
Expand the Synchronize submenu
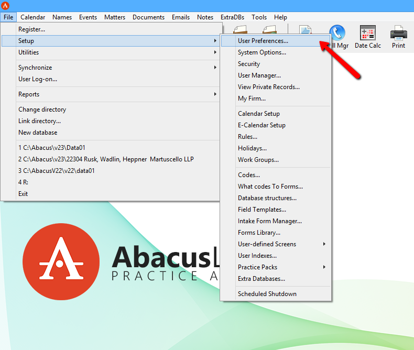(111, 68)
